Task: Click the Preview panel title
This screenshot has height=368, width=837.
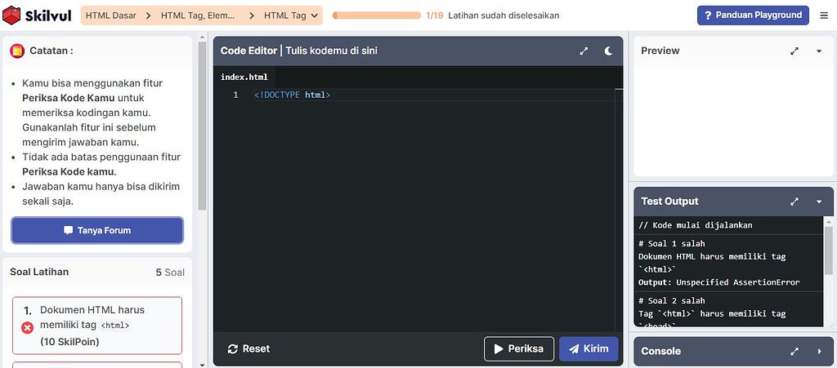Action: 660,51
